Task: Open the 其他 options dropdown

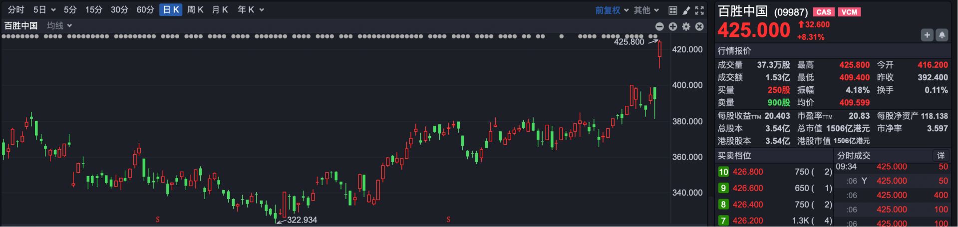Action: tap(646, 10)
